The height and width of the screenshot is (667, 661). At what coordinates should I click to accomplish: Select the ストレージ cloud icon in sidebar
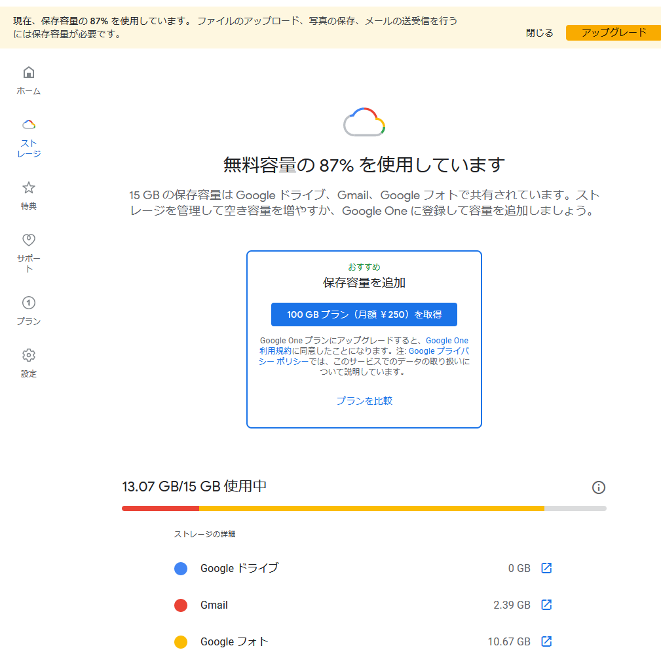29,124
